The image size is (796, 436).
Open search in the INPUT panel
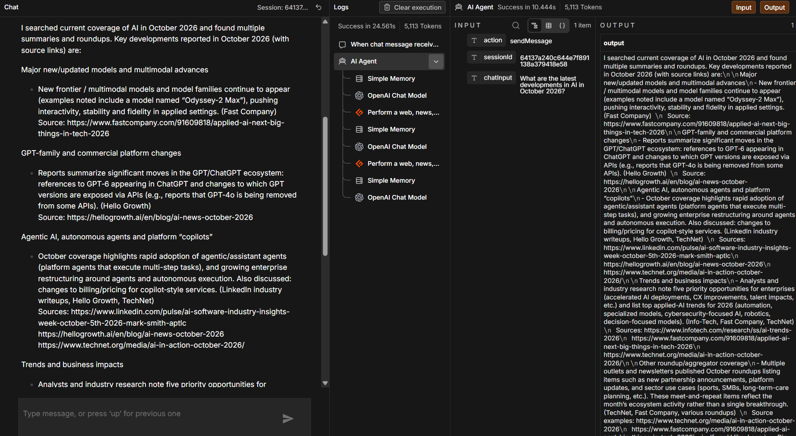pos(516,25)
